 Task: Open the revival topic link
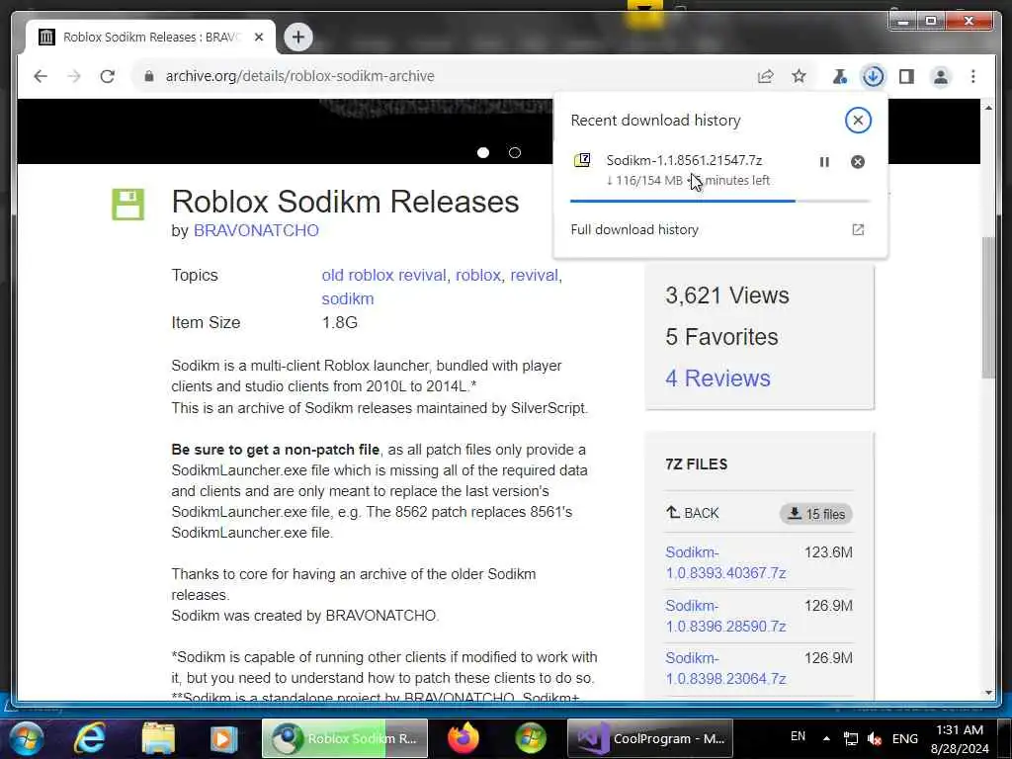534,275
